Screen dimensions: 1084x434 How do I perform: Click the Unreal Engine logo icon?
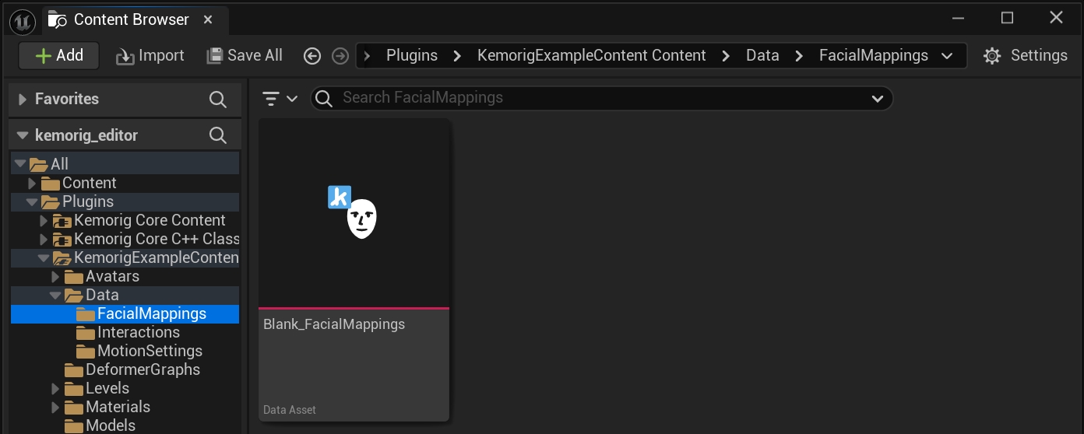pyautogui.click(x=22, y=22)
